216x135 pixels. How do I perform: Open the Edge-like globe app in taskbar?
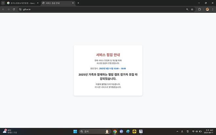pos(128,132)
